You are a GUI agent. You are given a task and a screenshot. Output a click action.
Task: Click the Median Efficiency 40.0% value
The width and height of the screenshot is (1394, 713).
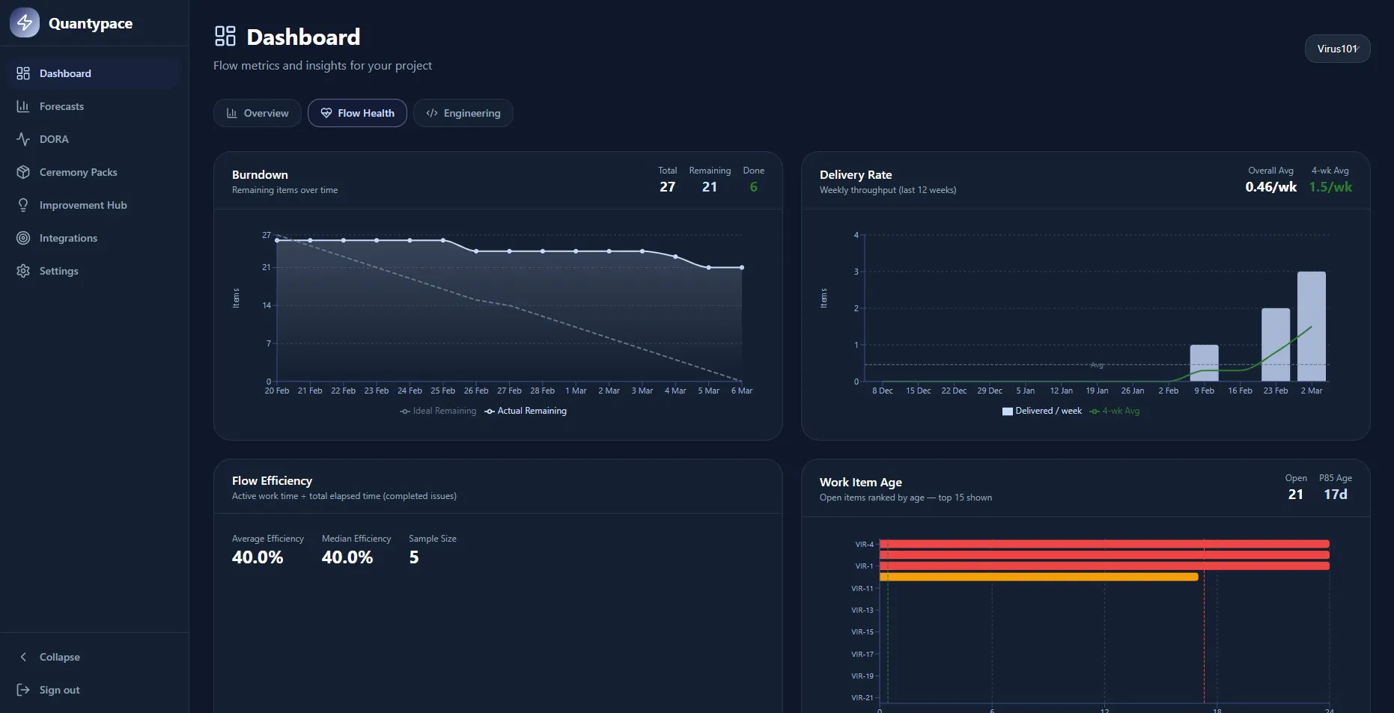tap(347, 557)
